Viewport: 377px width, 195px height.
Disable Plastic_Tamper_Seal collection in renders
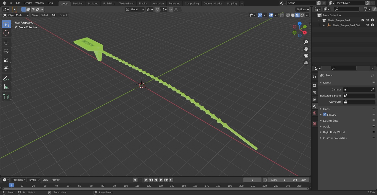click(x=373, y=20)
